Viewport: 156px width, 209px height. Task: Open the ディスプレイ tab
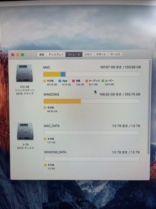56,55
